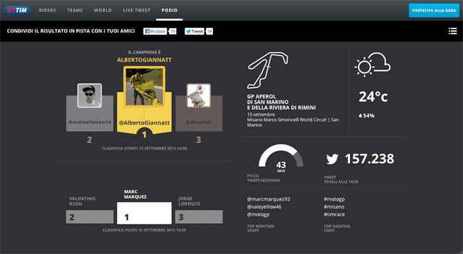
Task: Click the Facebook Mi piace button
Action: [155, 31]
